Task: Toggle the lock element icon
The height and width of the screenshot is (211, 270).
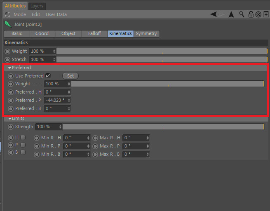Action: point(251,14)
